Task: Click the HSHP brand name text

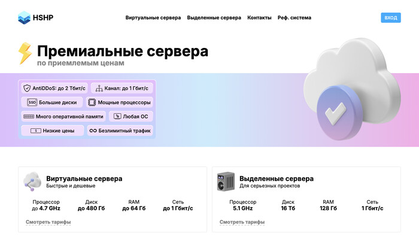Action: (x=43, y=17)
